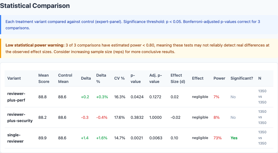Select the reviewer-plus-security variant name
This screenshot has height=153, width=278.
(x=20, y=117)
